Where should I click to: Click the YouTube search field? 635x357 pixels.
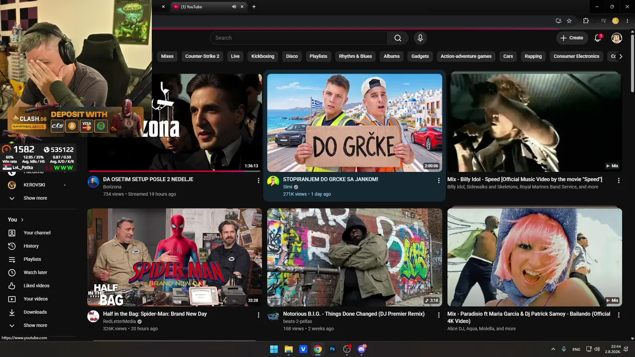pos(299,38)
